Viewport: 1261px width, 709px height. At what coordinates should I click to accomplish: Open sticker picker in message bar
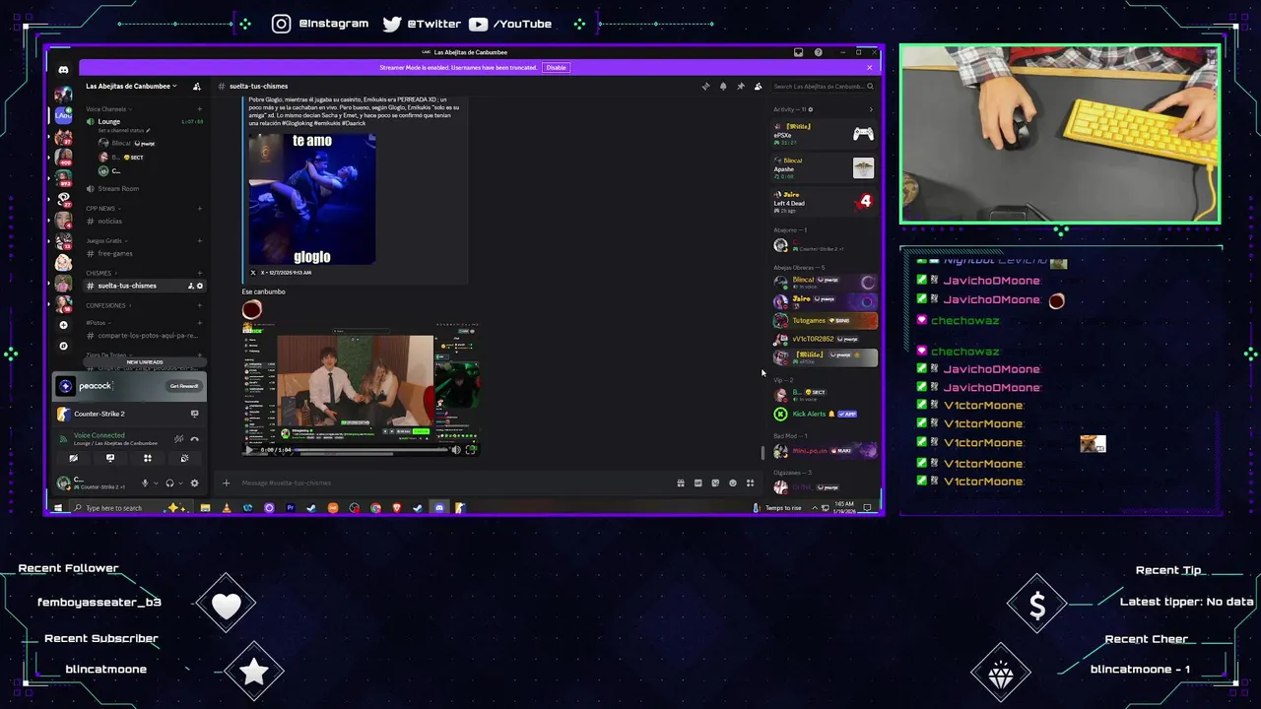[x=715, y=483]
